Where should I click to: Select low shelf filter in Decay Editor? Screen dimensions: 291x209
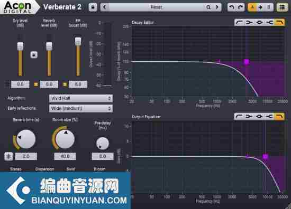point(249,23)
